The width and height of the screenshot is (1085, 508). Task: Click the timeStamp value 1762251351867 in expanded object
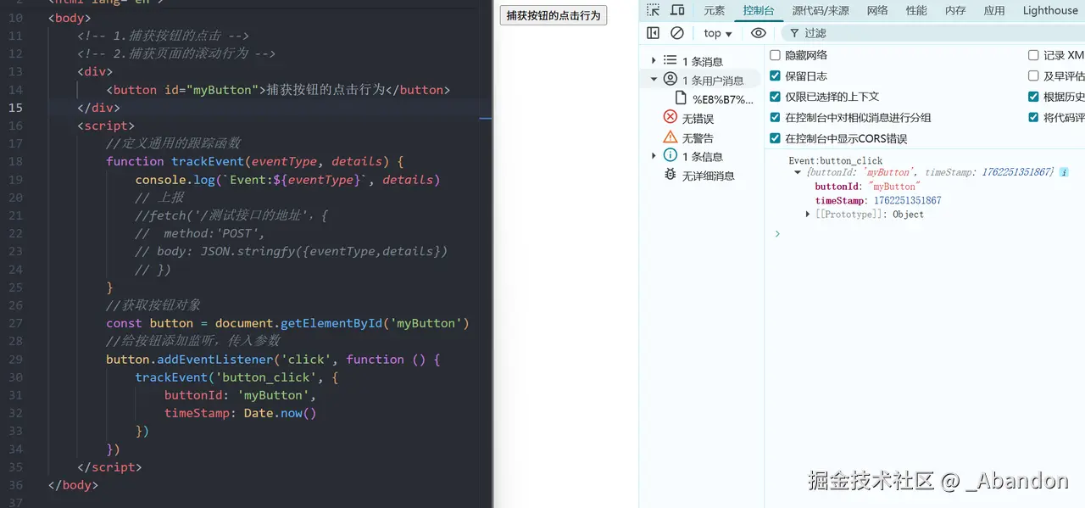pyautogui.click(x=907, y=201)
